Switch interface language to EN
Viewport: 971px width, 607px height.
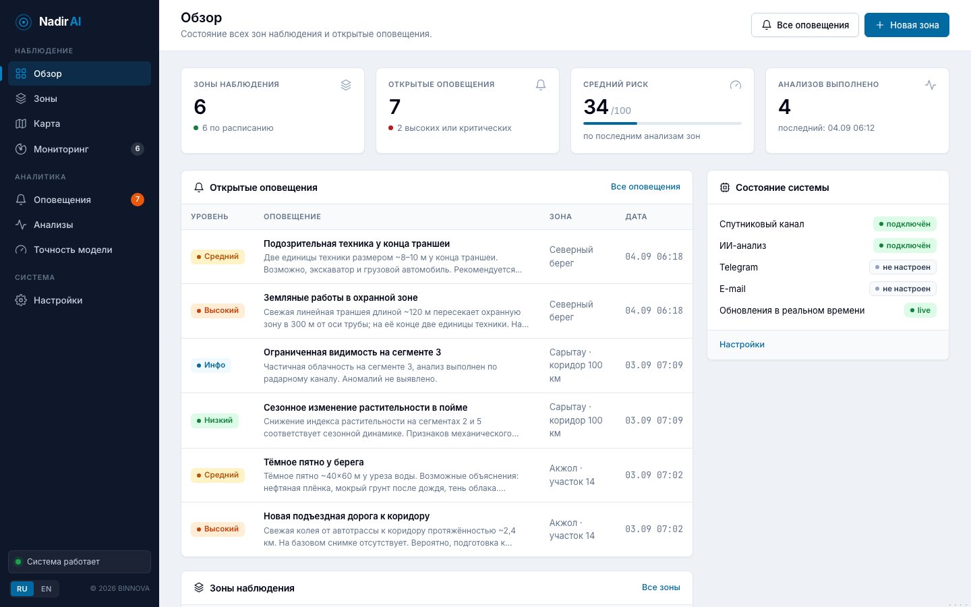click(46, 589)
